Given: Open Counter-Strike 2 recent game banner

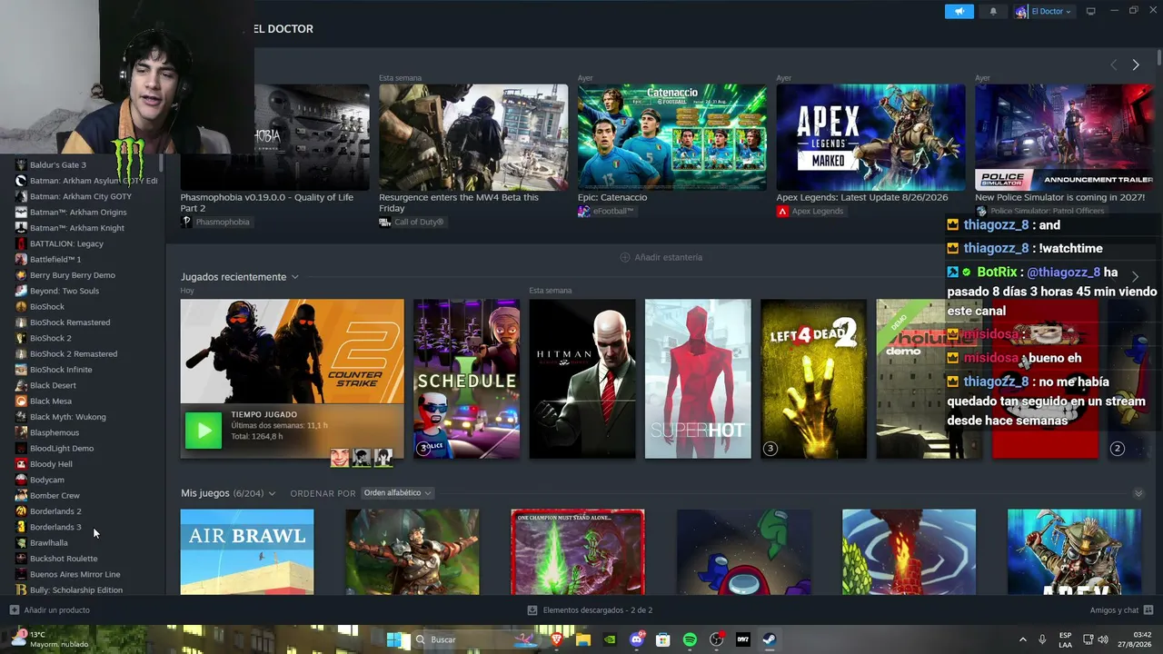Looking at the screenshot, I should tap(292, 352).
